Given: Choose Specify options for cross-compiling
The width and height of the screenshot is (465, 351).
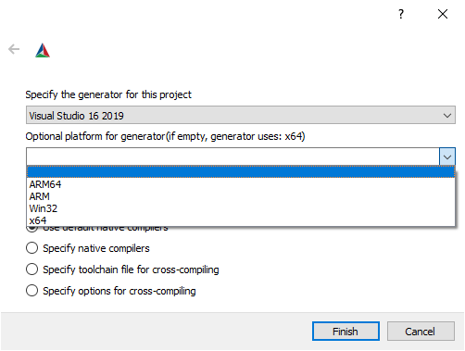Looking at the screenshot, I should click(31, 291).
